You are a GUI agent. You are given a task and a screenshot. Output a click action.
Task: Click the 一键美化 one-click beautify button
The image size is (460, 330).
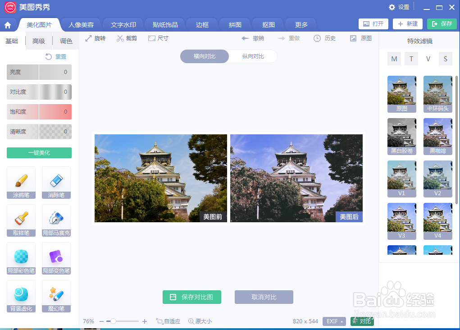39,153
